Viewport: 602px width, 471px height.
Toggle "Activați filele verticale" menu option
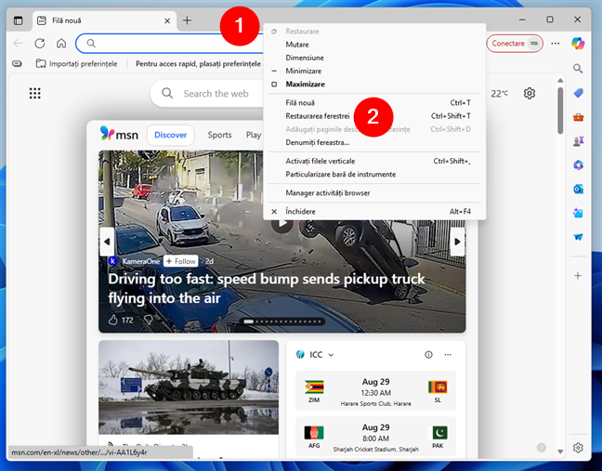[321, 161]
